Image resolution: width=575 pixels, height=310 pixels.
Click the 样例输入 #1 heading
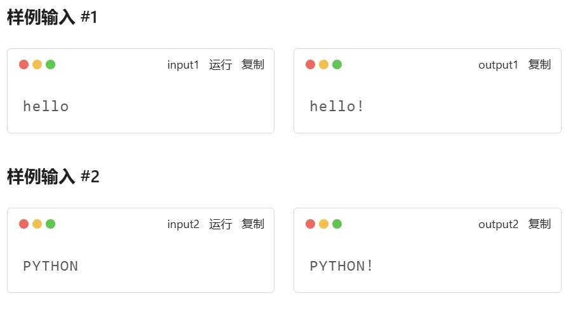tap(52, 17)
